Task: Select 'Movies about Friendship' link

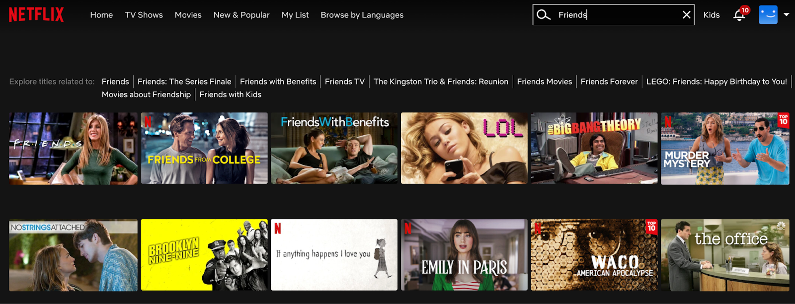Action: [x=146, y=94]
